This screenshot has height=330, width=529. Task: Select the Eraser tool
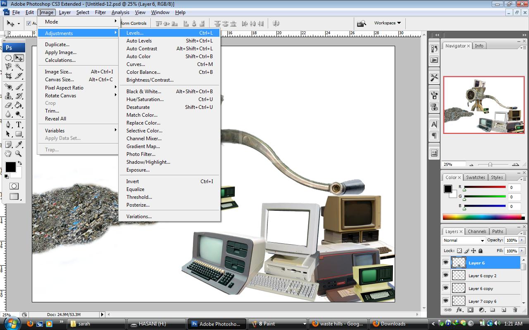point(9,105)
